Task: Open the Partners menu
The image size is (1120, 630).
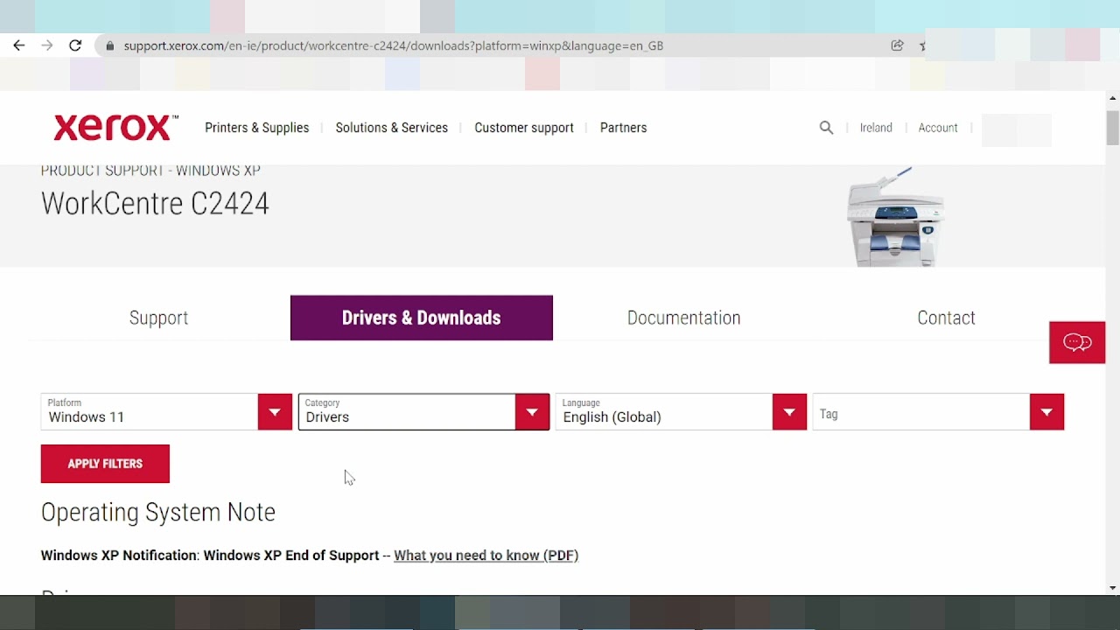Action: [623, 128]
